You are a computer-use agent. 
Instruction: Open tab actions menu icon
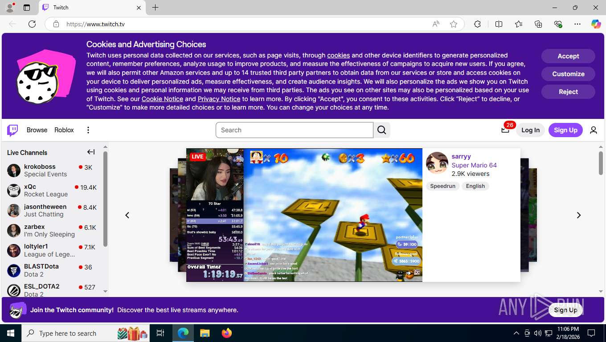point(26,8)
